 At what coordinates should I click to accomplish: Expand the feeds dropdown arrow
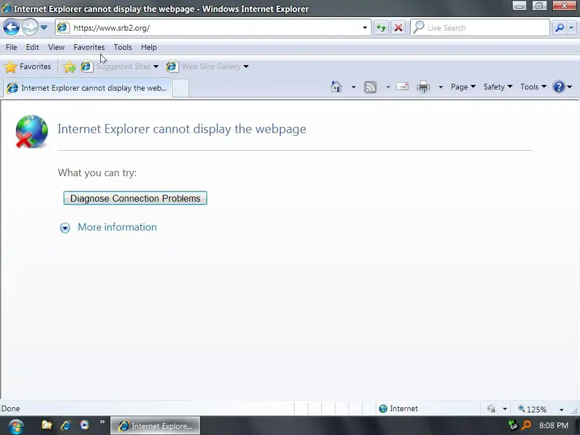pos(388,87)
